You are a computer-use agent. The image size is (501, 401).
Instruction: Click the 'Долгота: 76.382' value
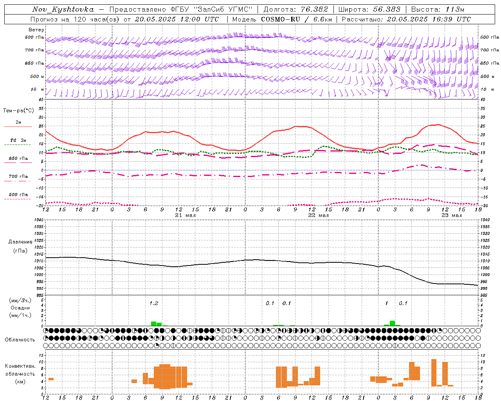tap(296, 9)
